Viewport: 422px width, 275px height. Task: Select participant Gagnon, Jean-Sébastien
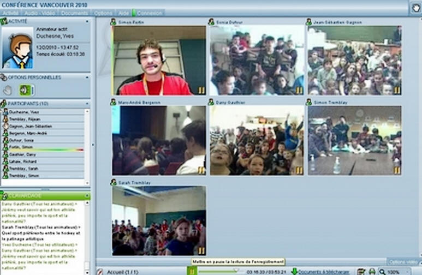click(x=43, y=126)
